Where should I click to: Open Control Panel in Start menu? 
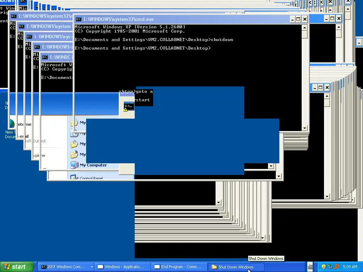click(91, 178)
